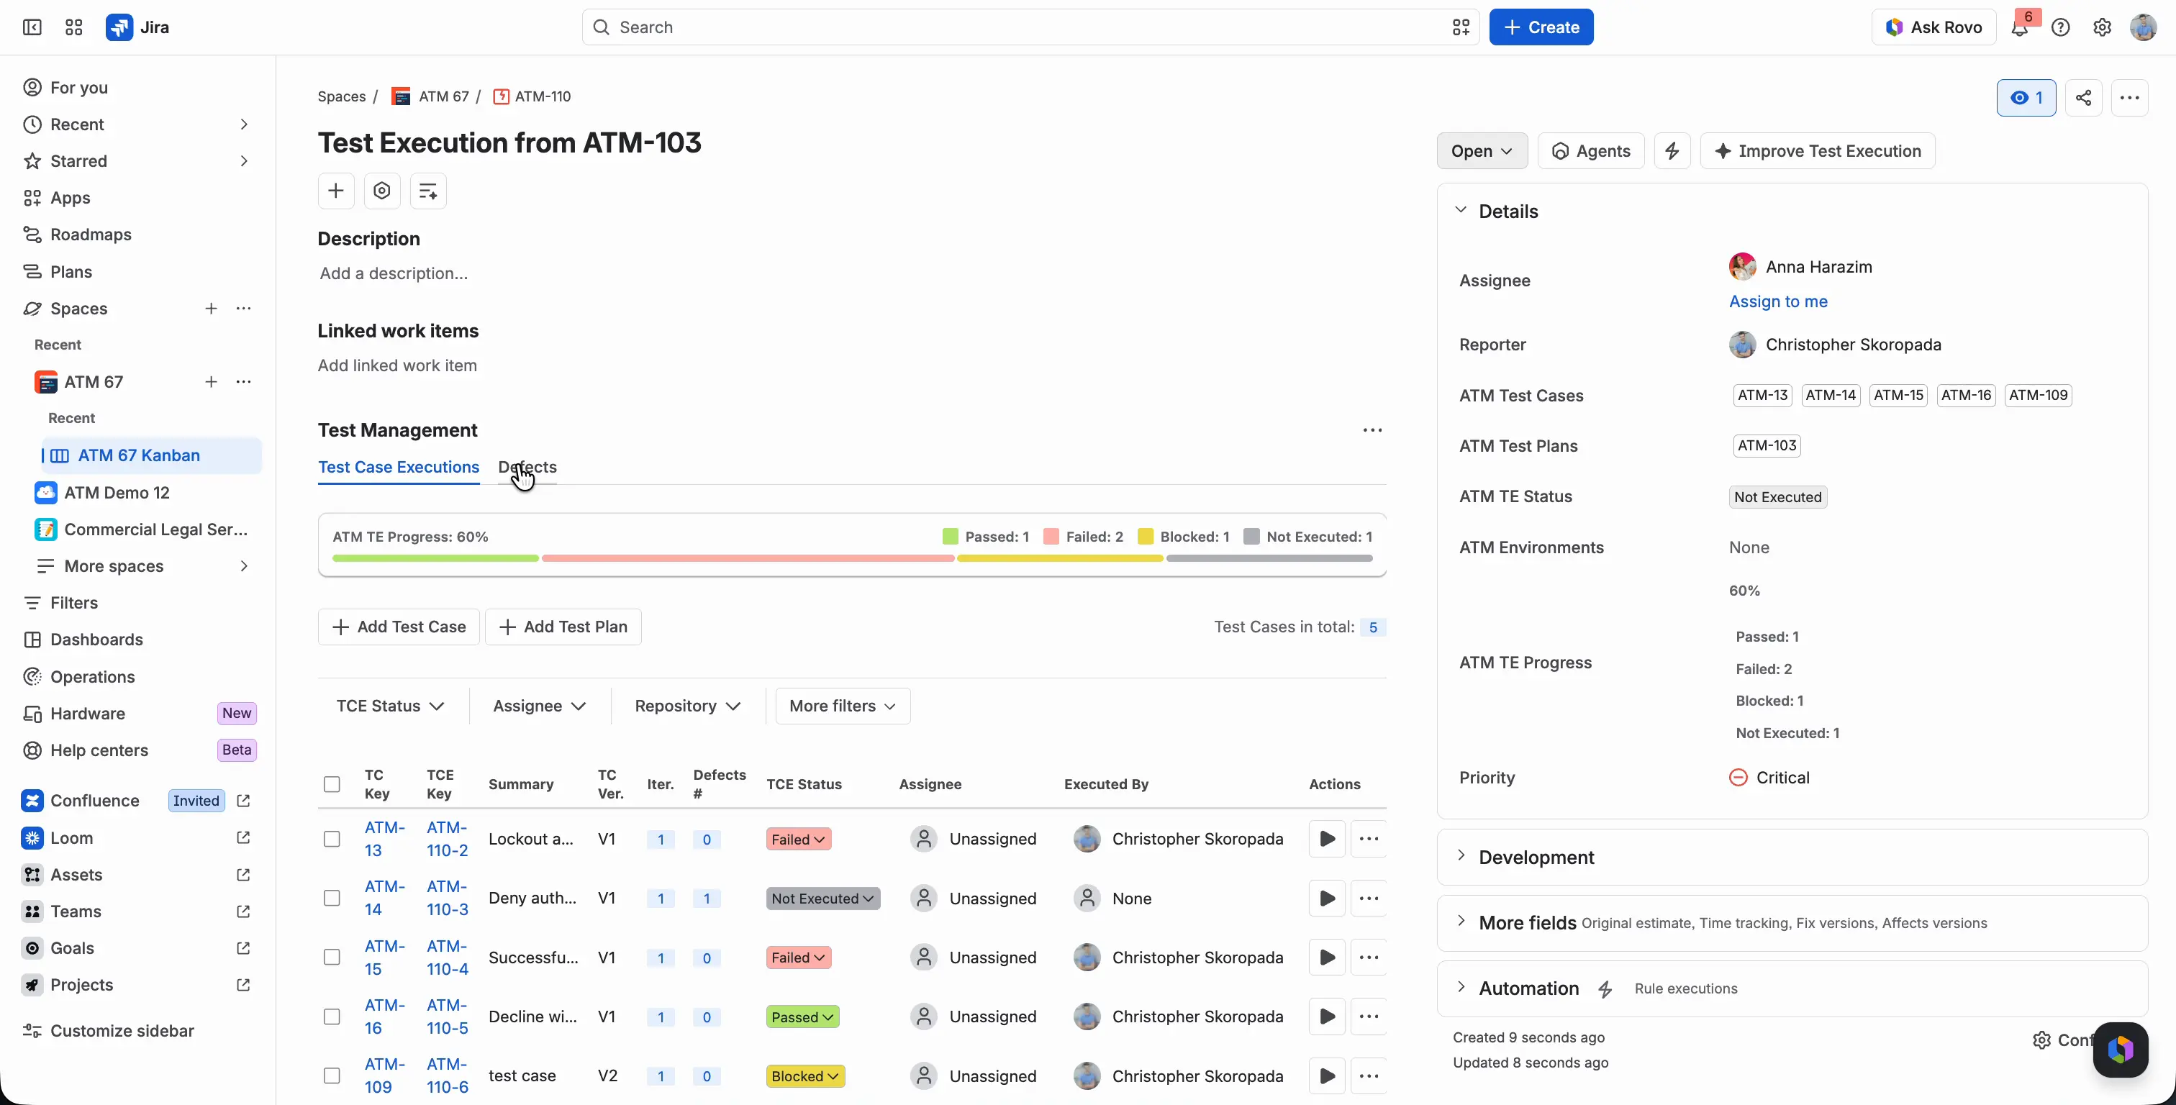Open Dashboards in the sidebar
The height and width of the screenshot is (1105, 2176).
click(x=96, y=640)
